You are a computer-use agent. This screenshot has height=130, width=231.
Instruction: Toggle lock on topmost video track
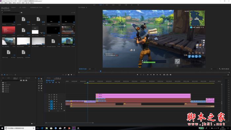(49, 95)
